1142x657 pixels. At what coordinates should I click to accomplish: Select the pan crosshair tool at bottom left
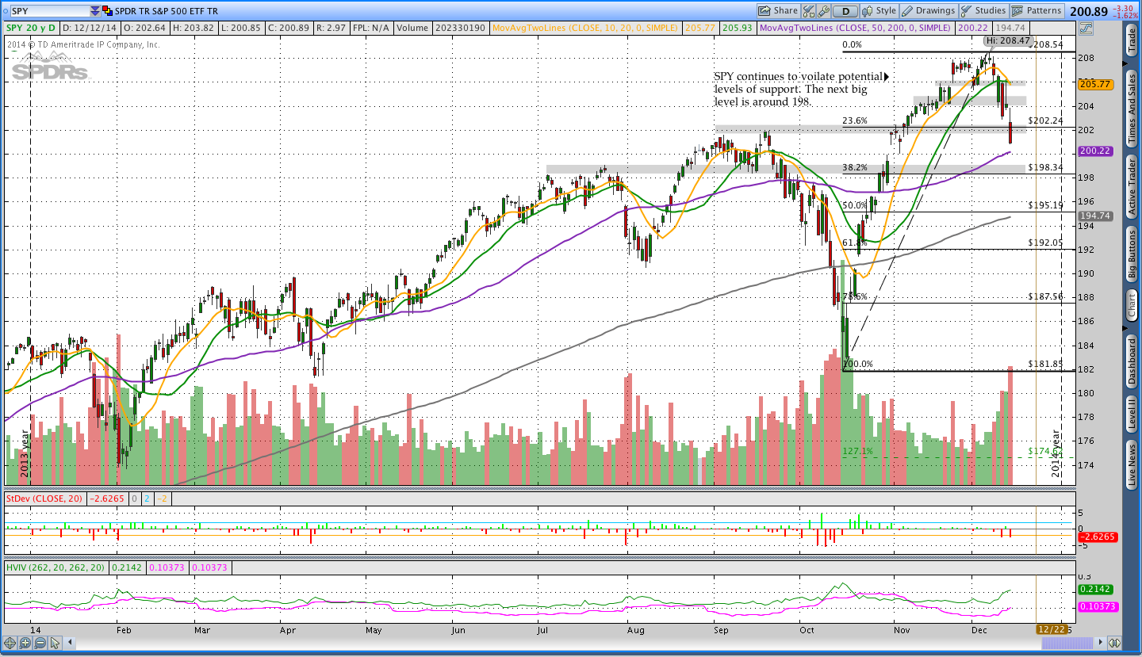(x=10, y=643)
